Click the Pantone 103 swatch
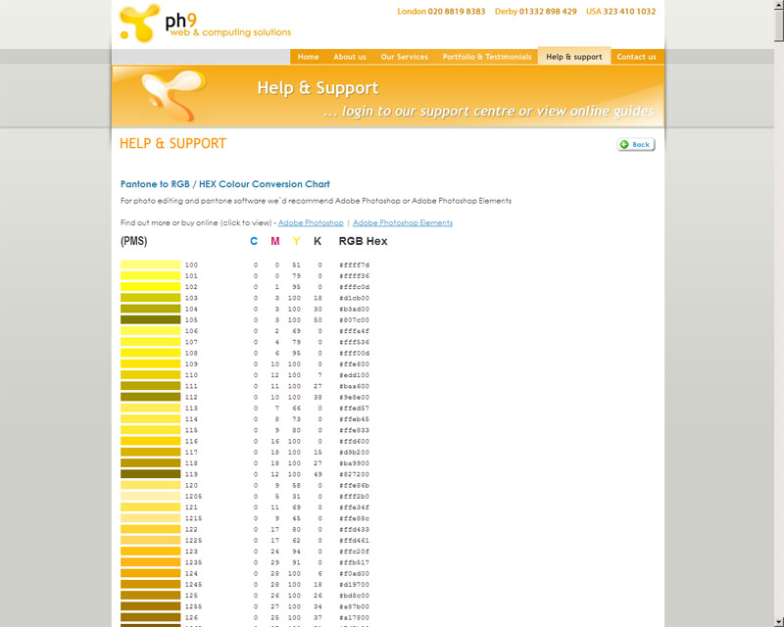 point(150,298)
